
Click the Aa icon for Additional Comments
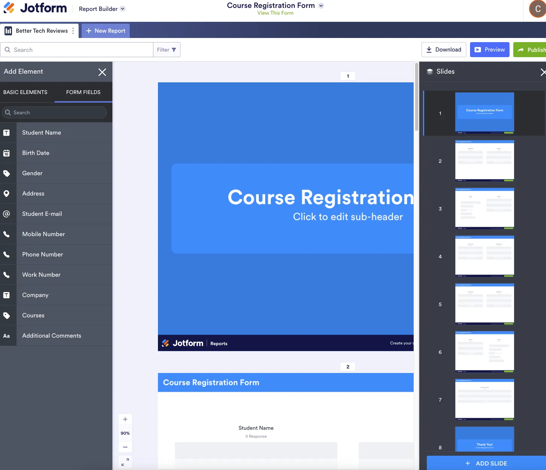[6, 336]
